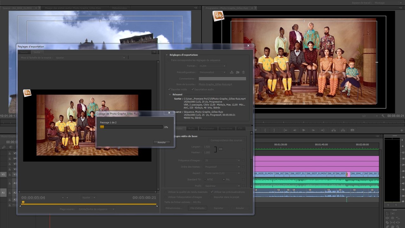Cancel encoding with the Annuler button in progress dialog
Screen dimensions: 405x228
tap(162, 142)
